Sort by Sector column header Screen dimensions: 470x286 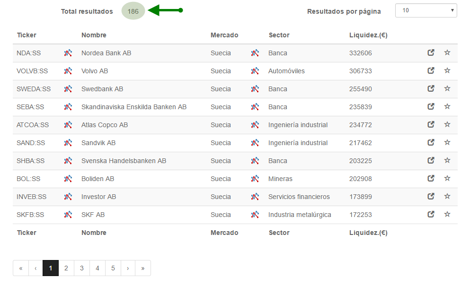[x=279, y=35]
